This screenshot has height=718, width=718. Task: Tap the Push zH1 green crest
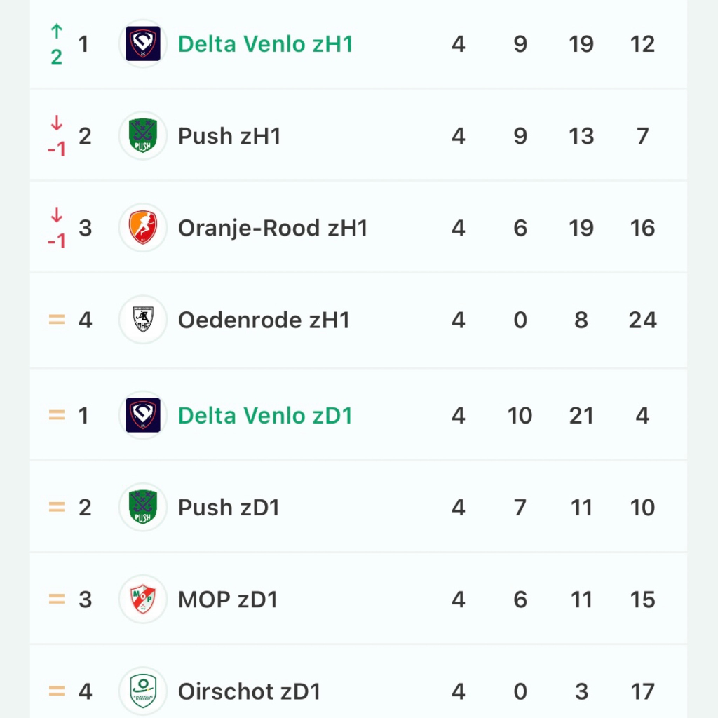(x=143, y=135)
